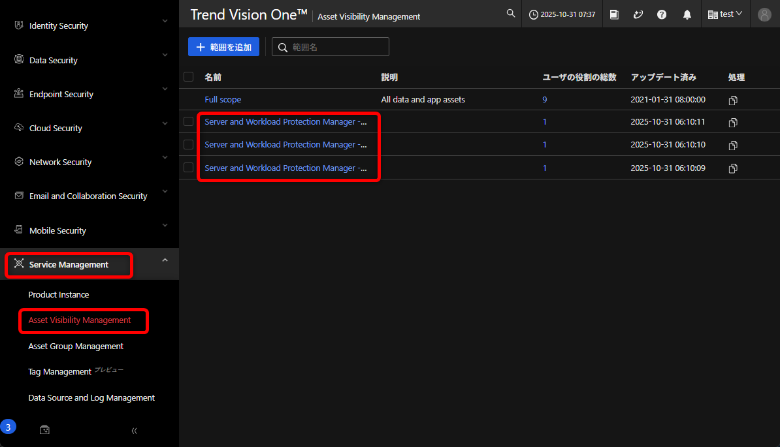
Task: Select the Service Management menu label
Action: click(69, 265)
